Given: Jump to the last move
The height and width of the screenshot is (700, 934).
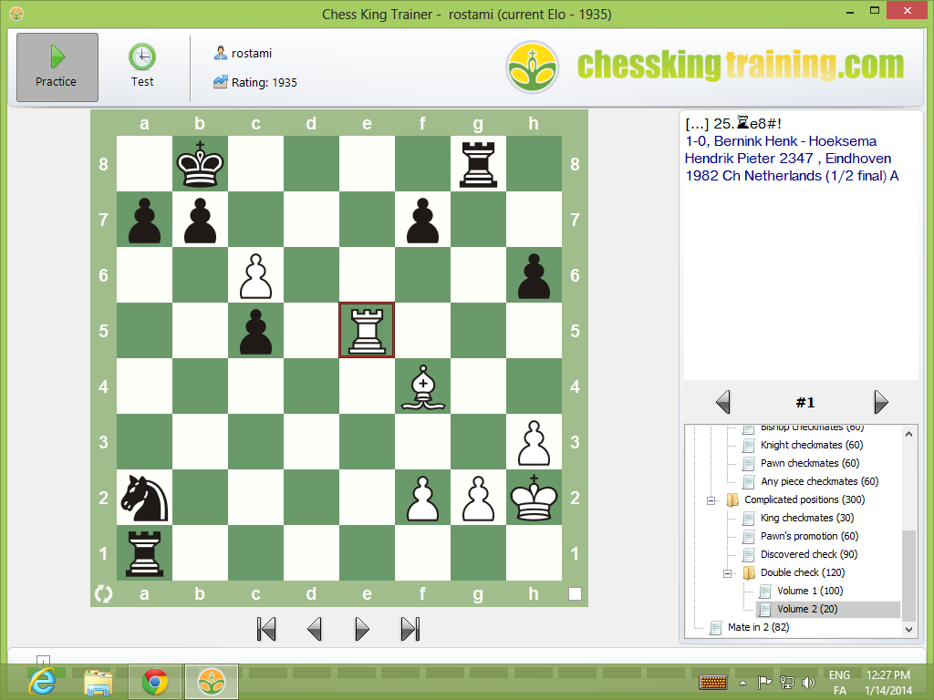Looking at the screenshot, I should tap(410, 629).
